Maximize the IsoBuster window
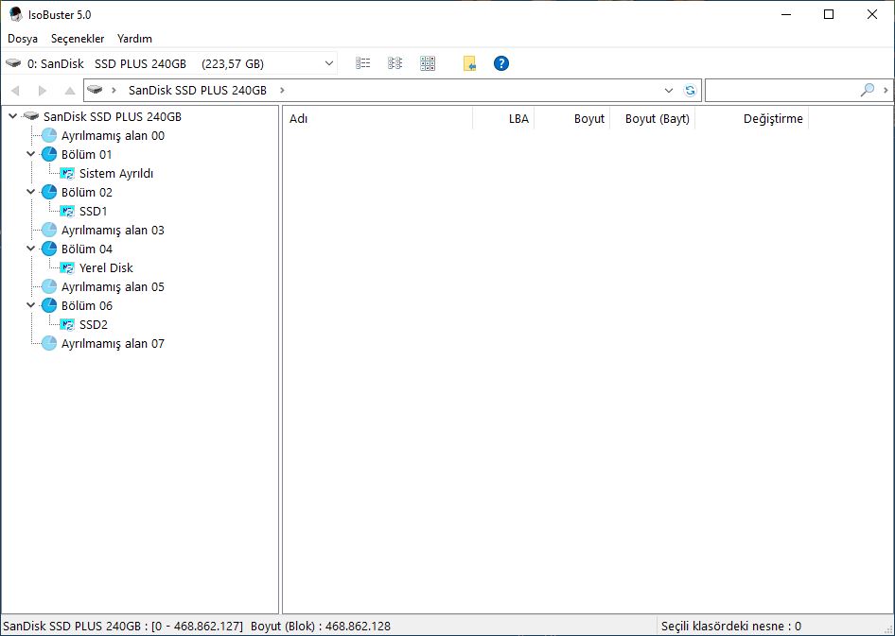Viewport: 895px width, 636px height. point(829,14)
